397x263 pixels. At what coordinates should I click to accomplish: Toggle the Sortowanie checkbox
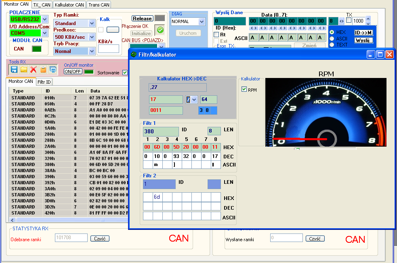[125, 72]
